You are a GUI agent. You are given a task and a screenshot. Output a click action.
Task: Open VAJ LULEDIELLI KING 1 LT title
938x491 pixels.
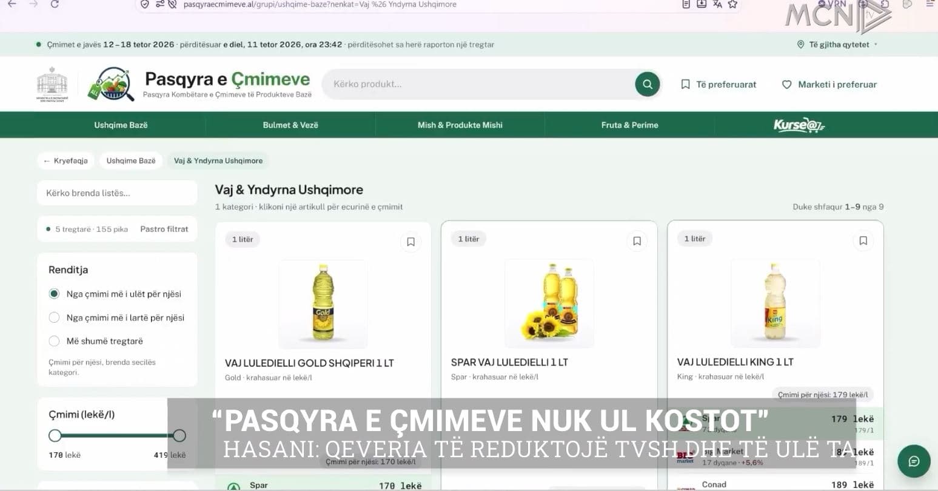pos(735,362)
